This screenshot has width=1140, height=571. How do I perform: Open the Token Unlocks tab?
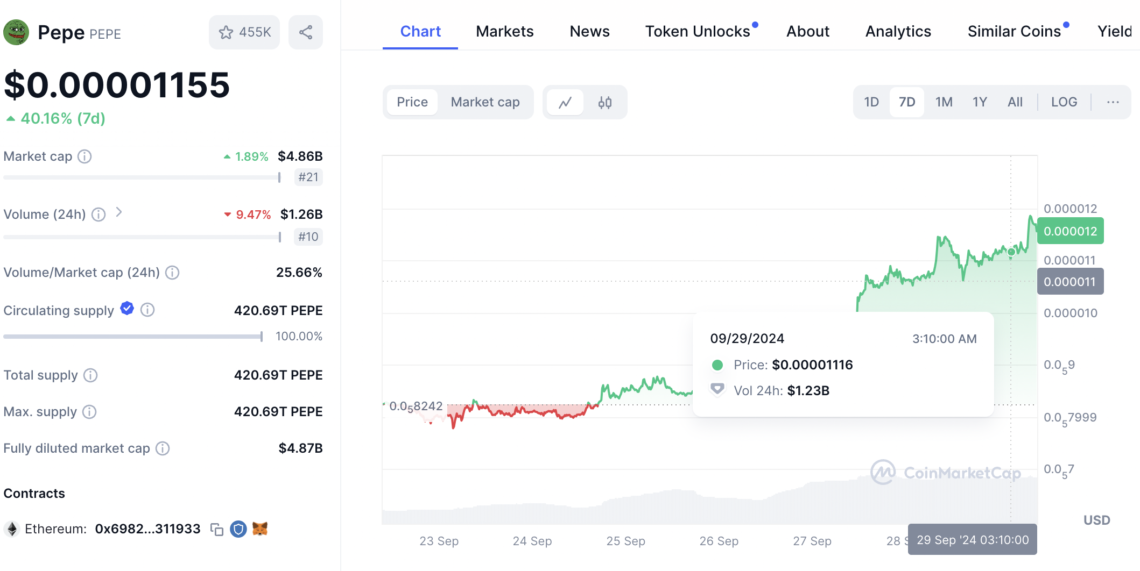tap(698, 32)
